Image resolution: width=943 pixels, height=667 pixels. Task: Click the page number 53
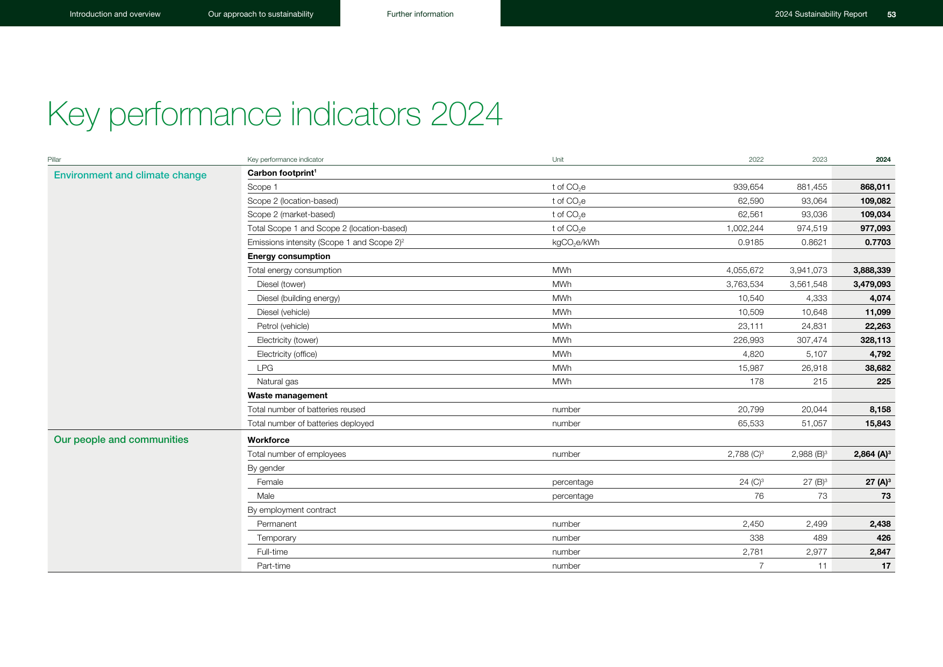tap(891, 15)
